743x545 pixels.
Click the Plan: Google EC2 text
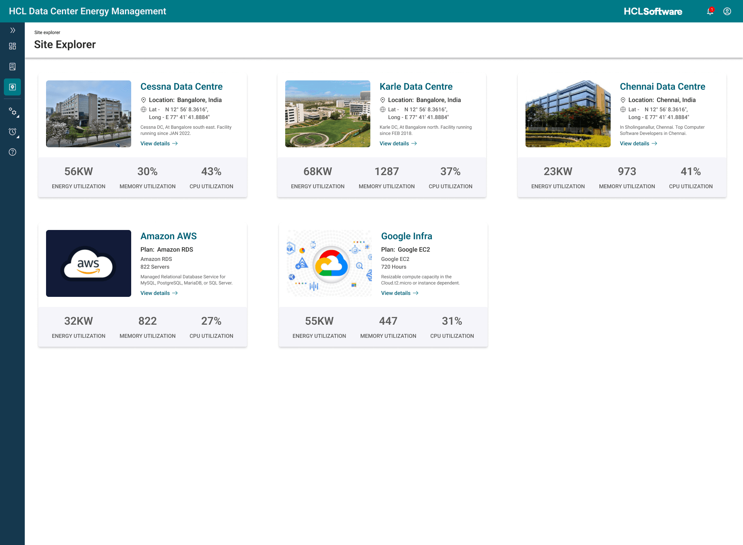pos(406,250)
